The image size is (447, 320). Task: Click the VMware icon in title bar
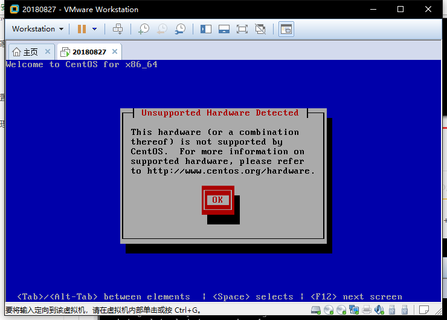click(x=14, y=10)
